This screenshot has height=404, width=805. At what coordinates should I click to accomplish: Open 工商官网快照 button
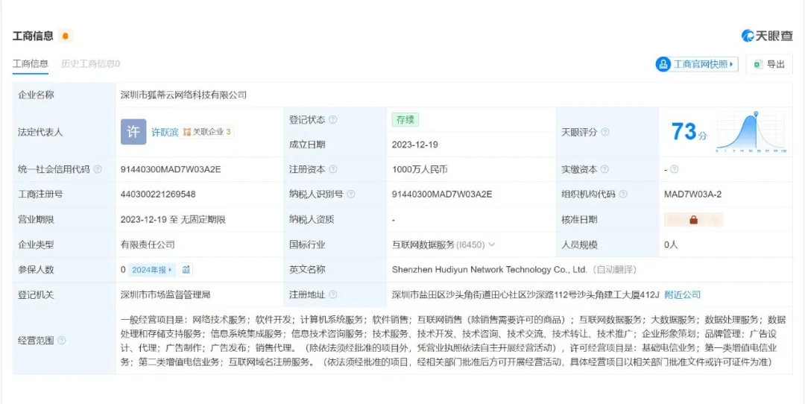point(696,64)
